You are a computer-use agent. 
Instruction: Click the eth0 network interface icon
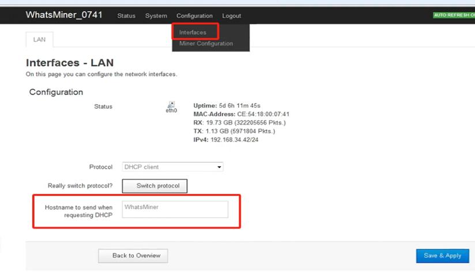171,106
